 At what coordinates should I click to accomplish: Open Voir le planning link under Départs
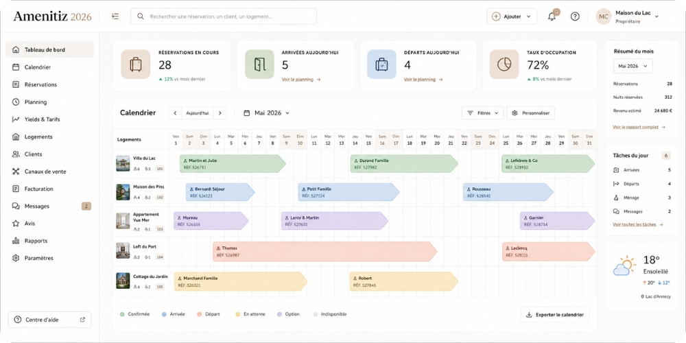pos(423,79)
